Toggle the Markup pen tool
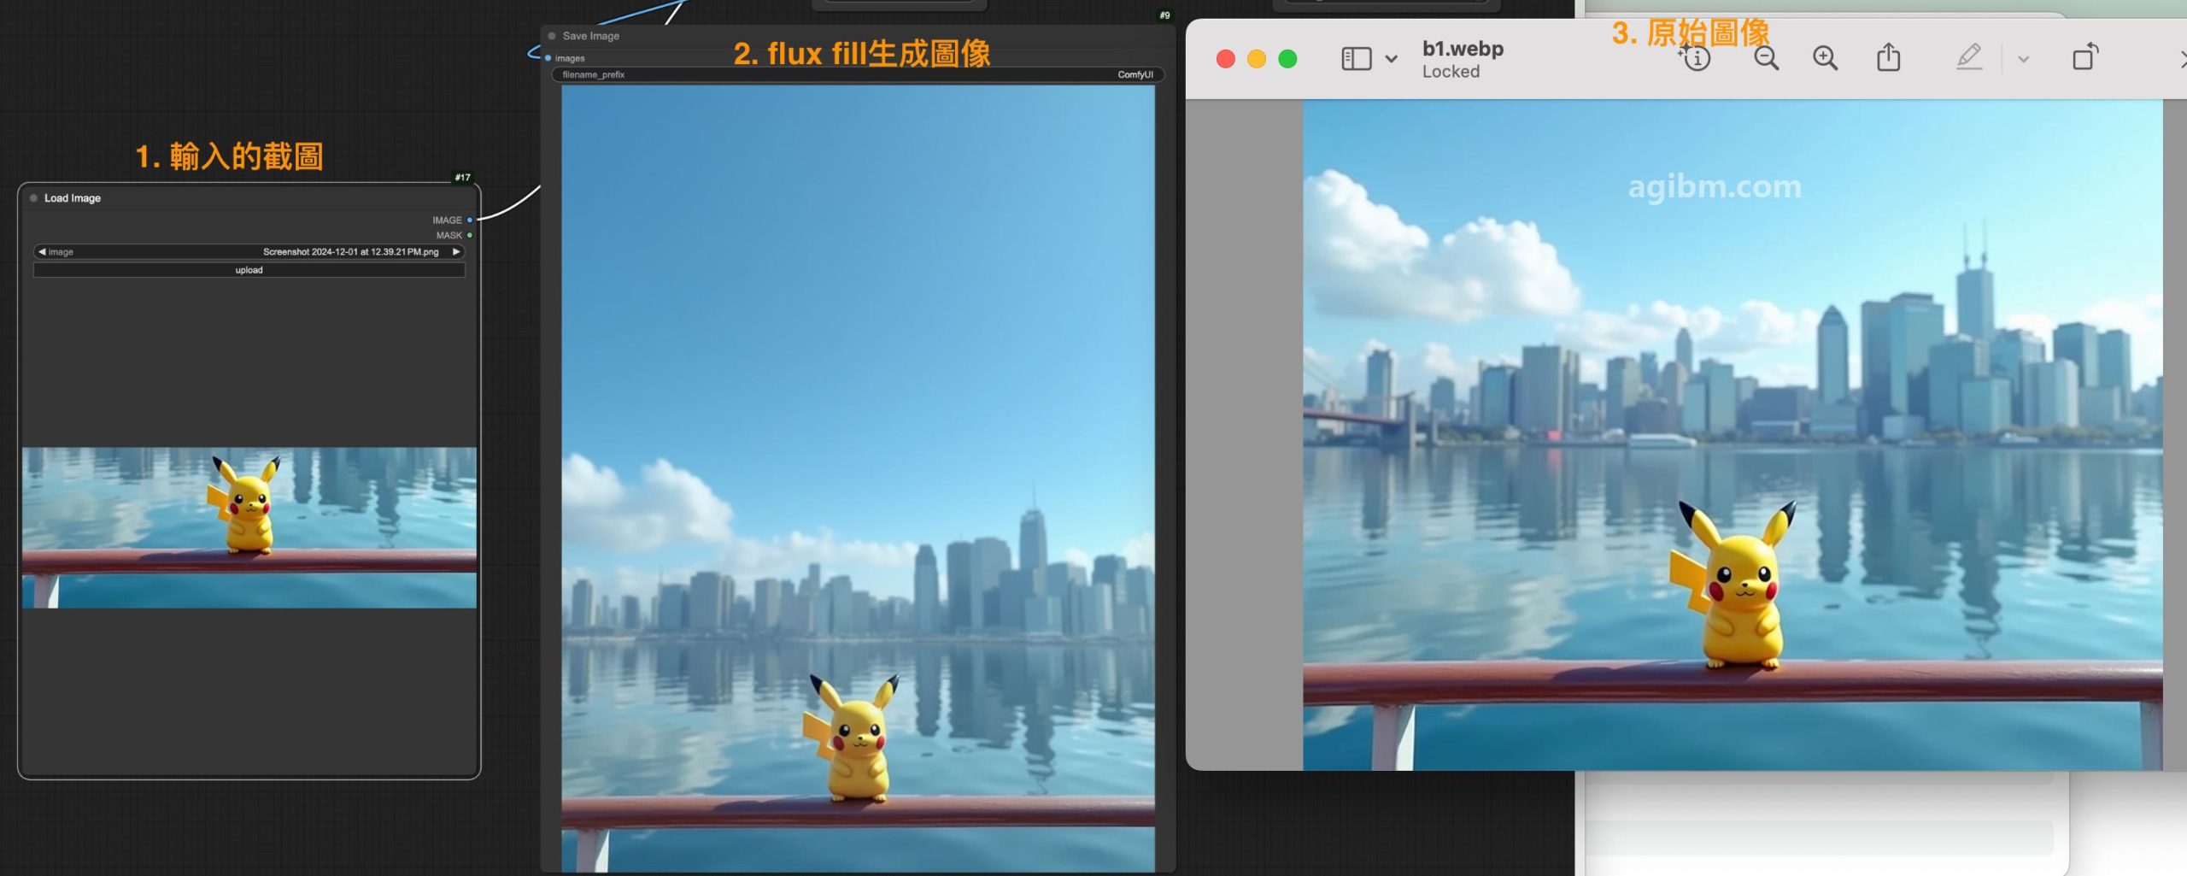This screenshot has width=2187, height=876. 1969,57
